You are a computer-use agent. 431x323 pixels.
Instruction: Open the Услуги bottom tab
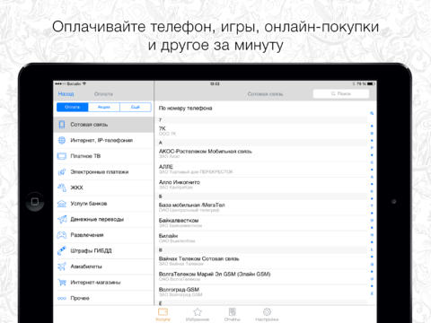click(163, 315)
